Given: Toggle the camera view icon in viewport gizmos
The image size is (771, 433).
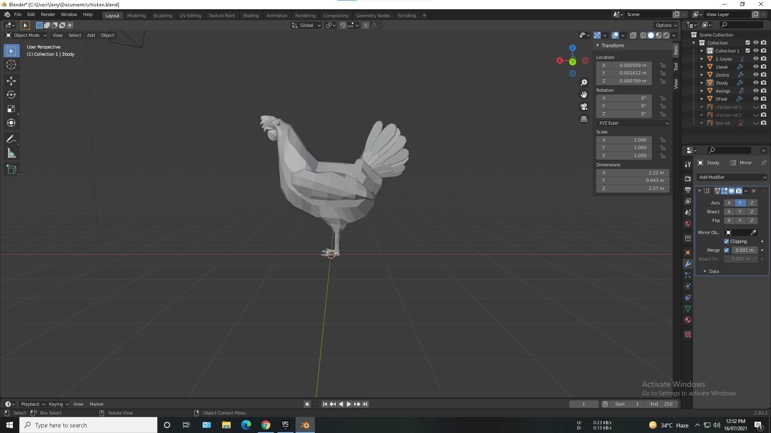Looking at the screenshot, I should (584, 107).
